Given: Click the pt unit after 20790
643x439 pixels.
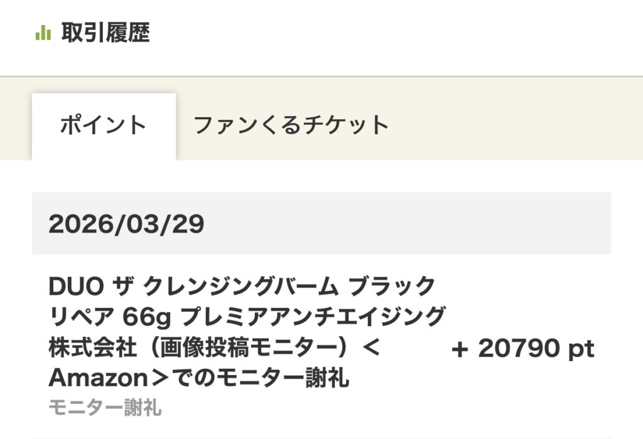Looking at the screenshot, I should tap(581, 350).
